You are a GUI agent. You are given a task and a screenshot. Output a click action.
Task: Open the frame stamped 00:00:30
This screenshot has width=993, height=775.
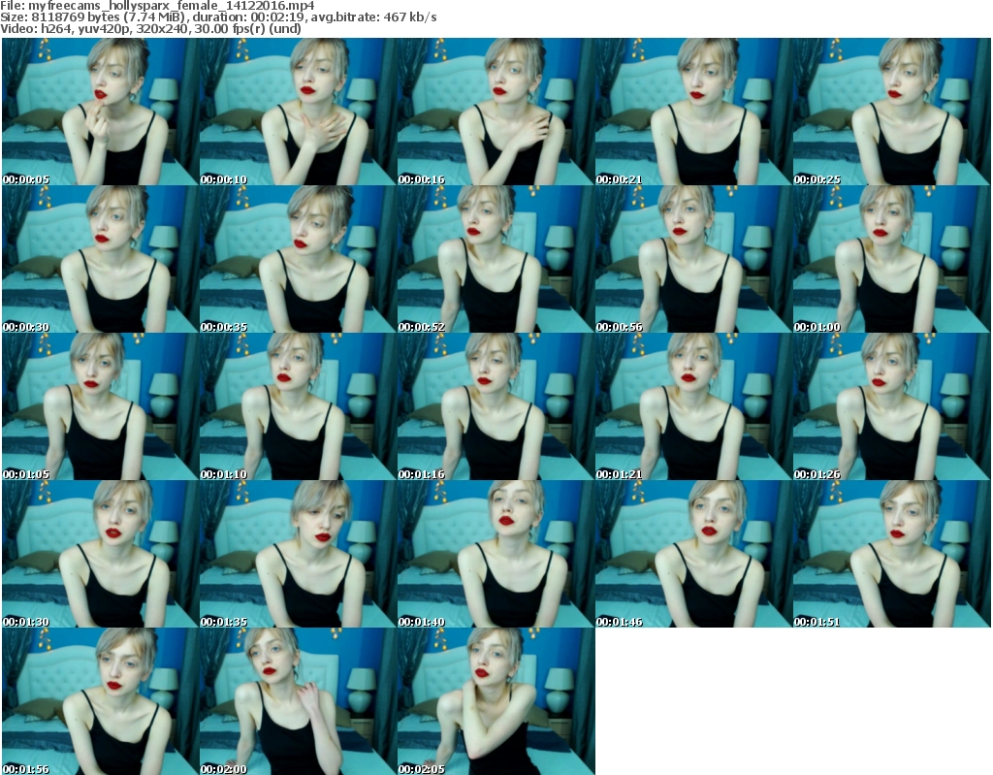[100, 259]
